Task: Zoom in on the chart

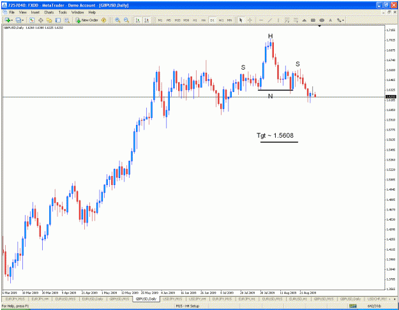Action: (117, 20)
